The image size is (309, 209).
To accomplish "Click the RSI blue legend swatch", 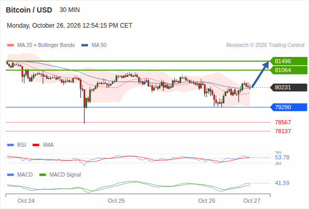I will coord(10,145).
